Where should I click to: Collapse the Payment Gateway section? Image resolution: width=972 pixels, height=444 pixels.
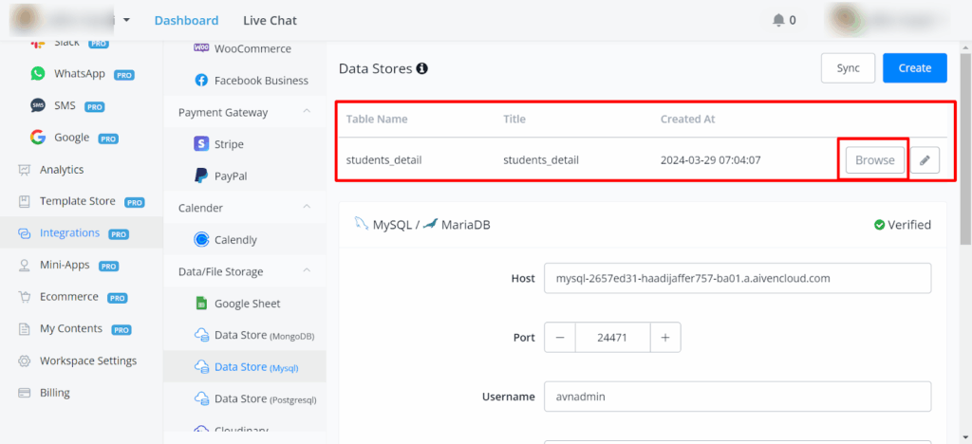tap(307, 112)
